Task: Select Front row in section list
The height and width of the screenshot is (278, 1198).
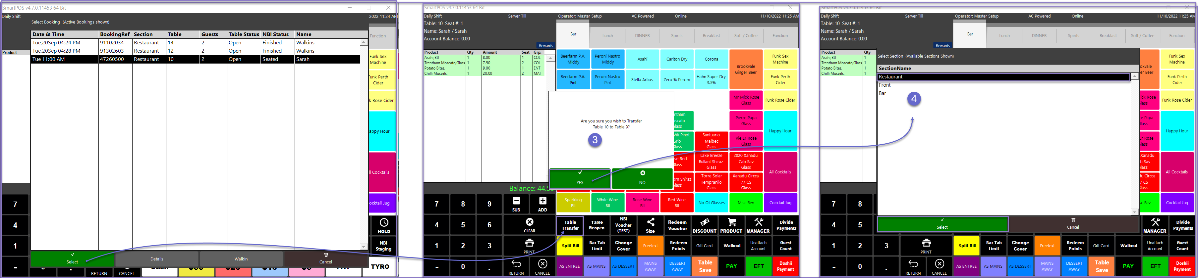Action: tap(1003, 85)
